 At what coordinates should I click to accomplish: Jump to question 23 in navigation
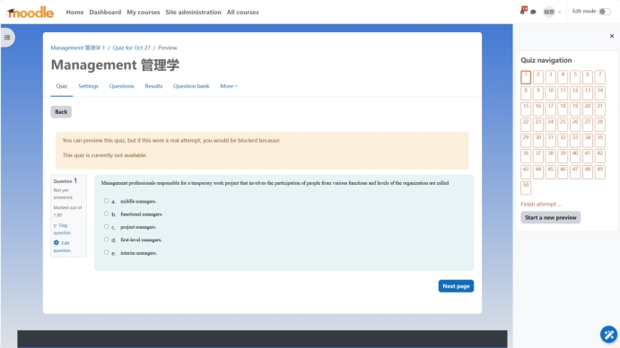coord(538,125)
